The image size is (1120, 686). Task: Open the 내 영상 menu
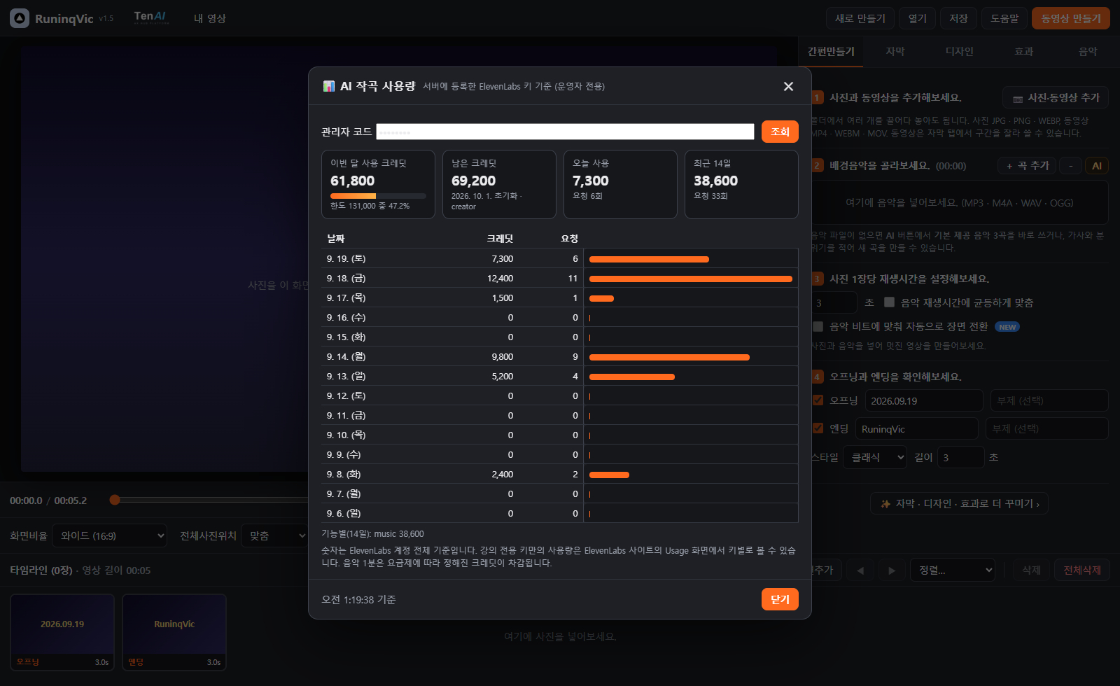click(210, 18)
